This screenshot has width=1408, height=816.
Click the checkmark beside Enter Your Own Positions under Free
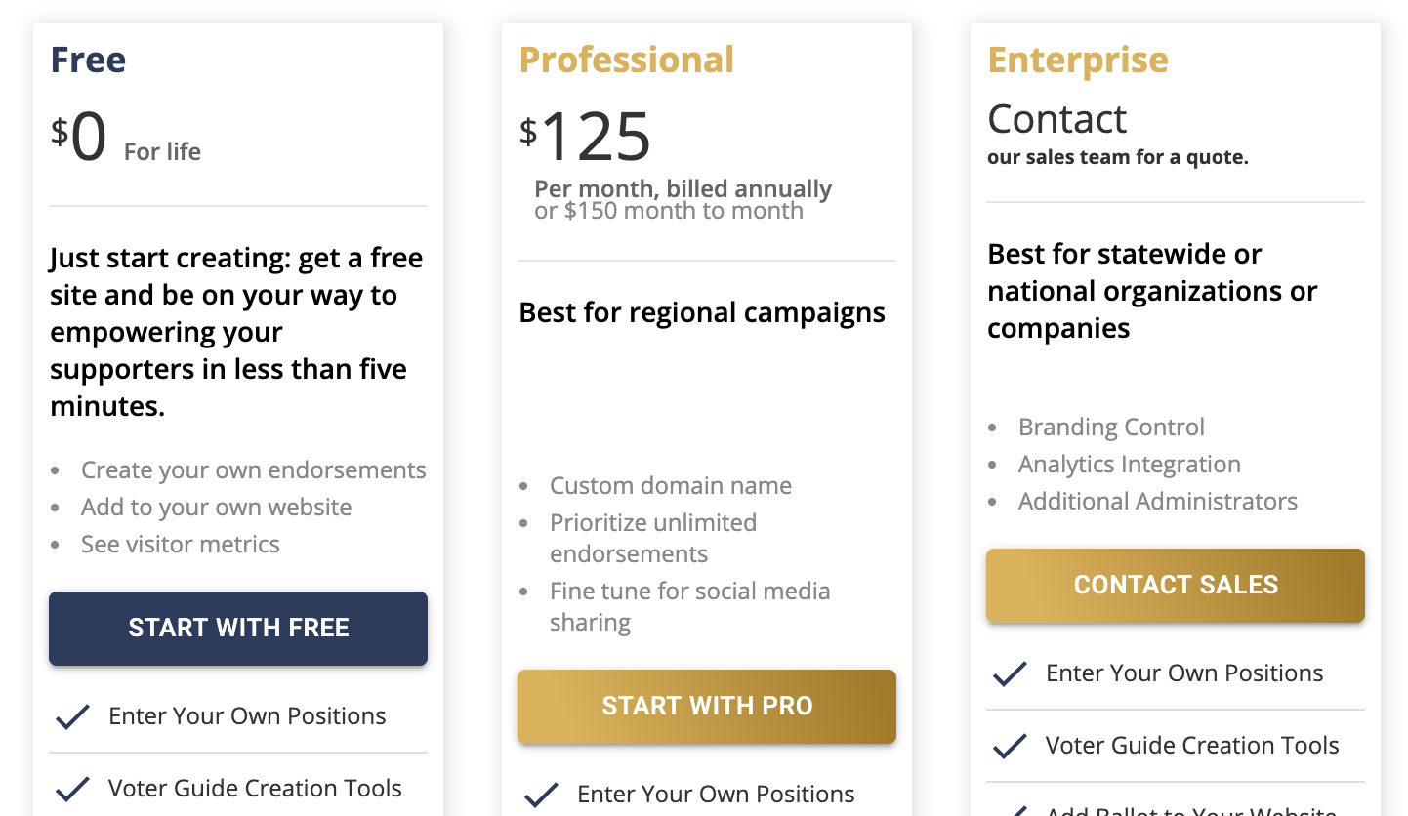point(72,715)
